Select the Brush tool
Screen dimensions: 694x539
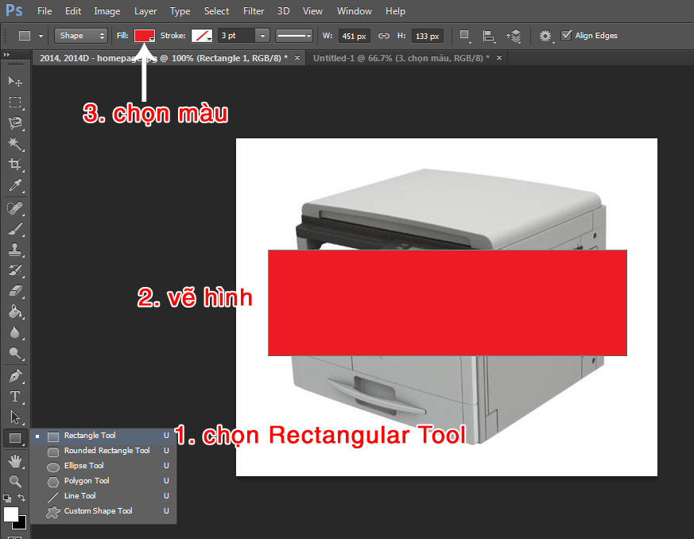[14, 229]
